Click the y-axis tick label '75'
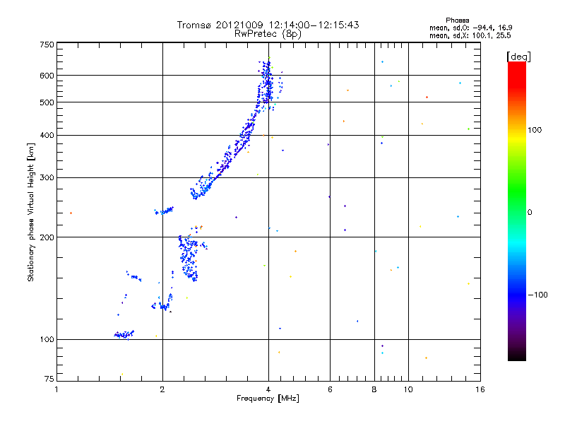Viewport: 565px width, 424px height. tap(49, 379)
